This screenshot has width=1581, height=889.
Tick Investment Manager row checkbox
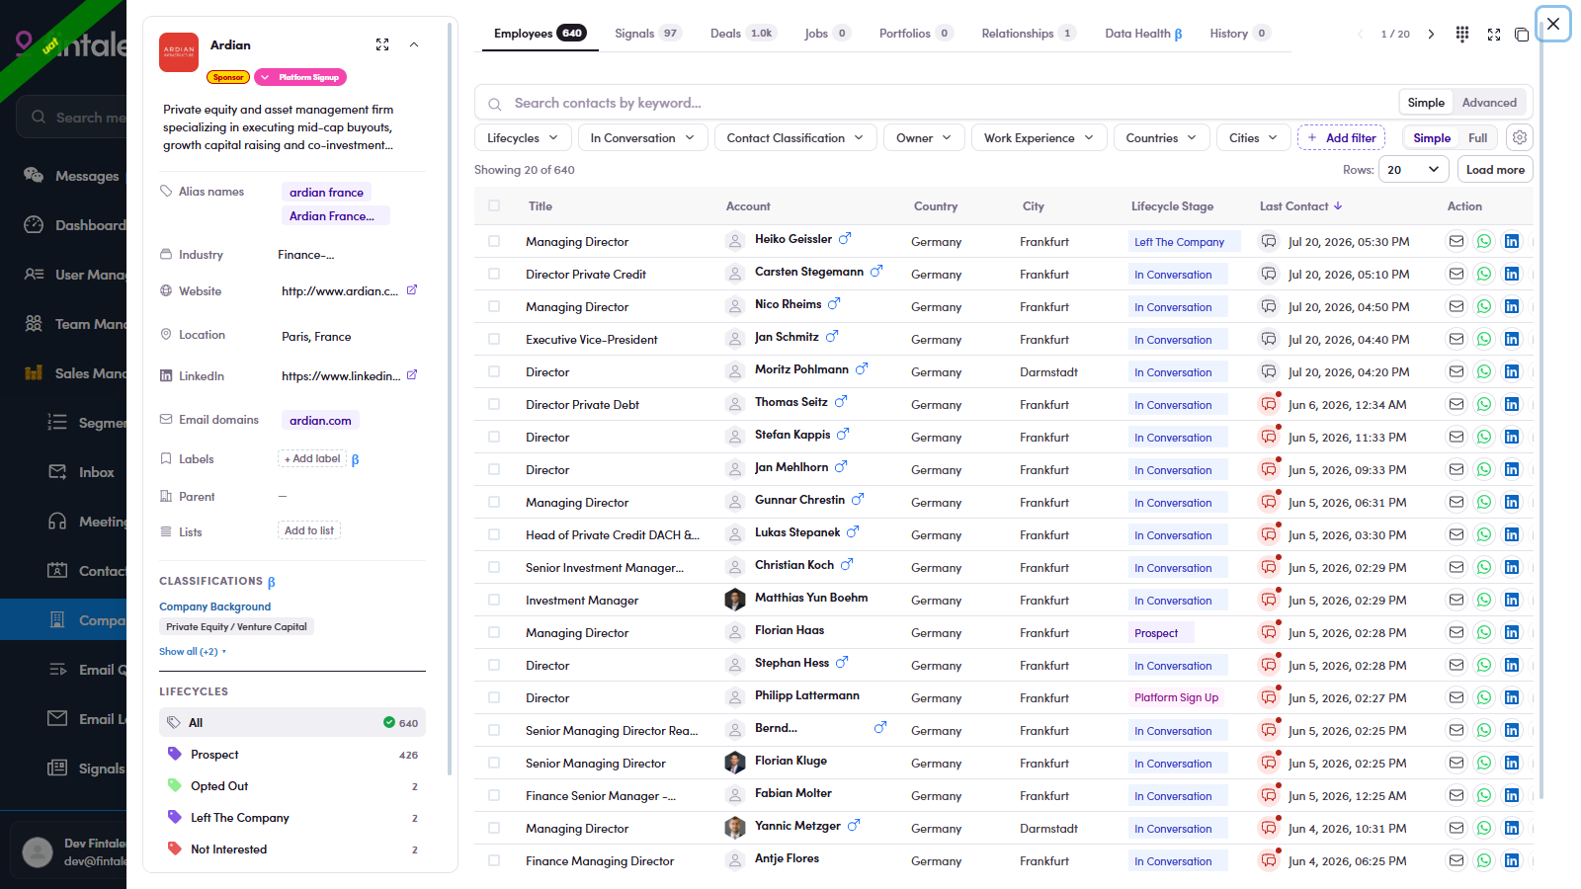pos(494,600)
